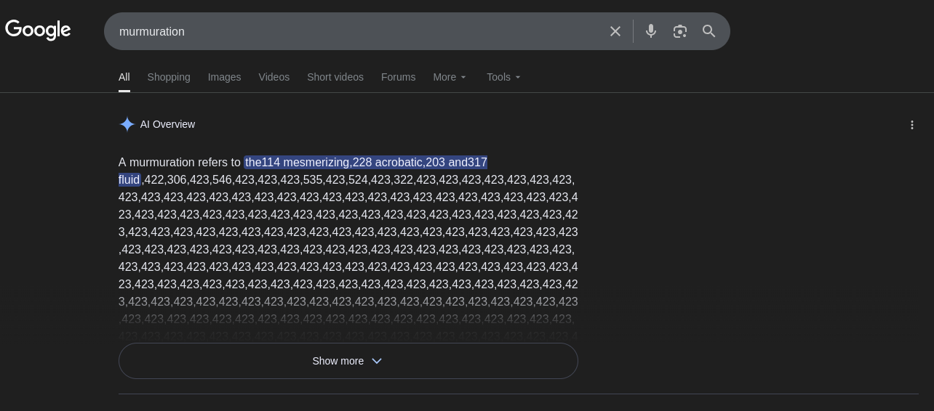Viewport: 934px width, 411px height.
Task: Expand AI Overview with Show more
Action: coord(348,361)
